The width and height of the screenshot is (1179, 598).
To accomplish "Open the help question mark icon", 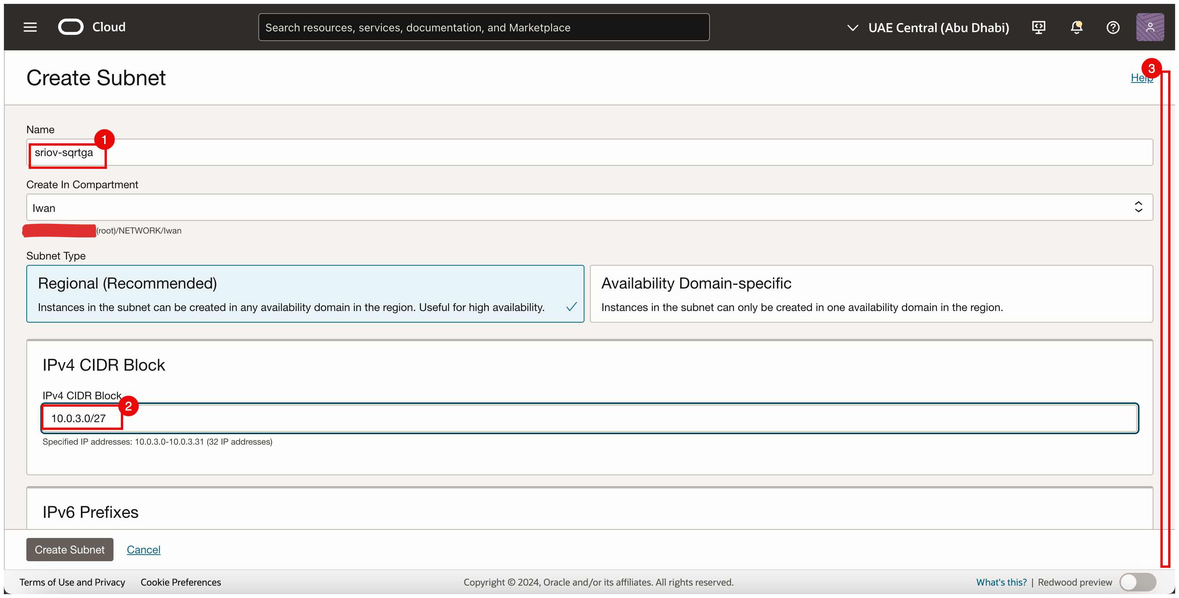I will pos(1113,27).
